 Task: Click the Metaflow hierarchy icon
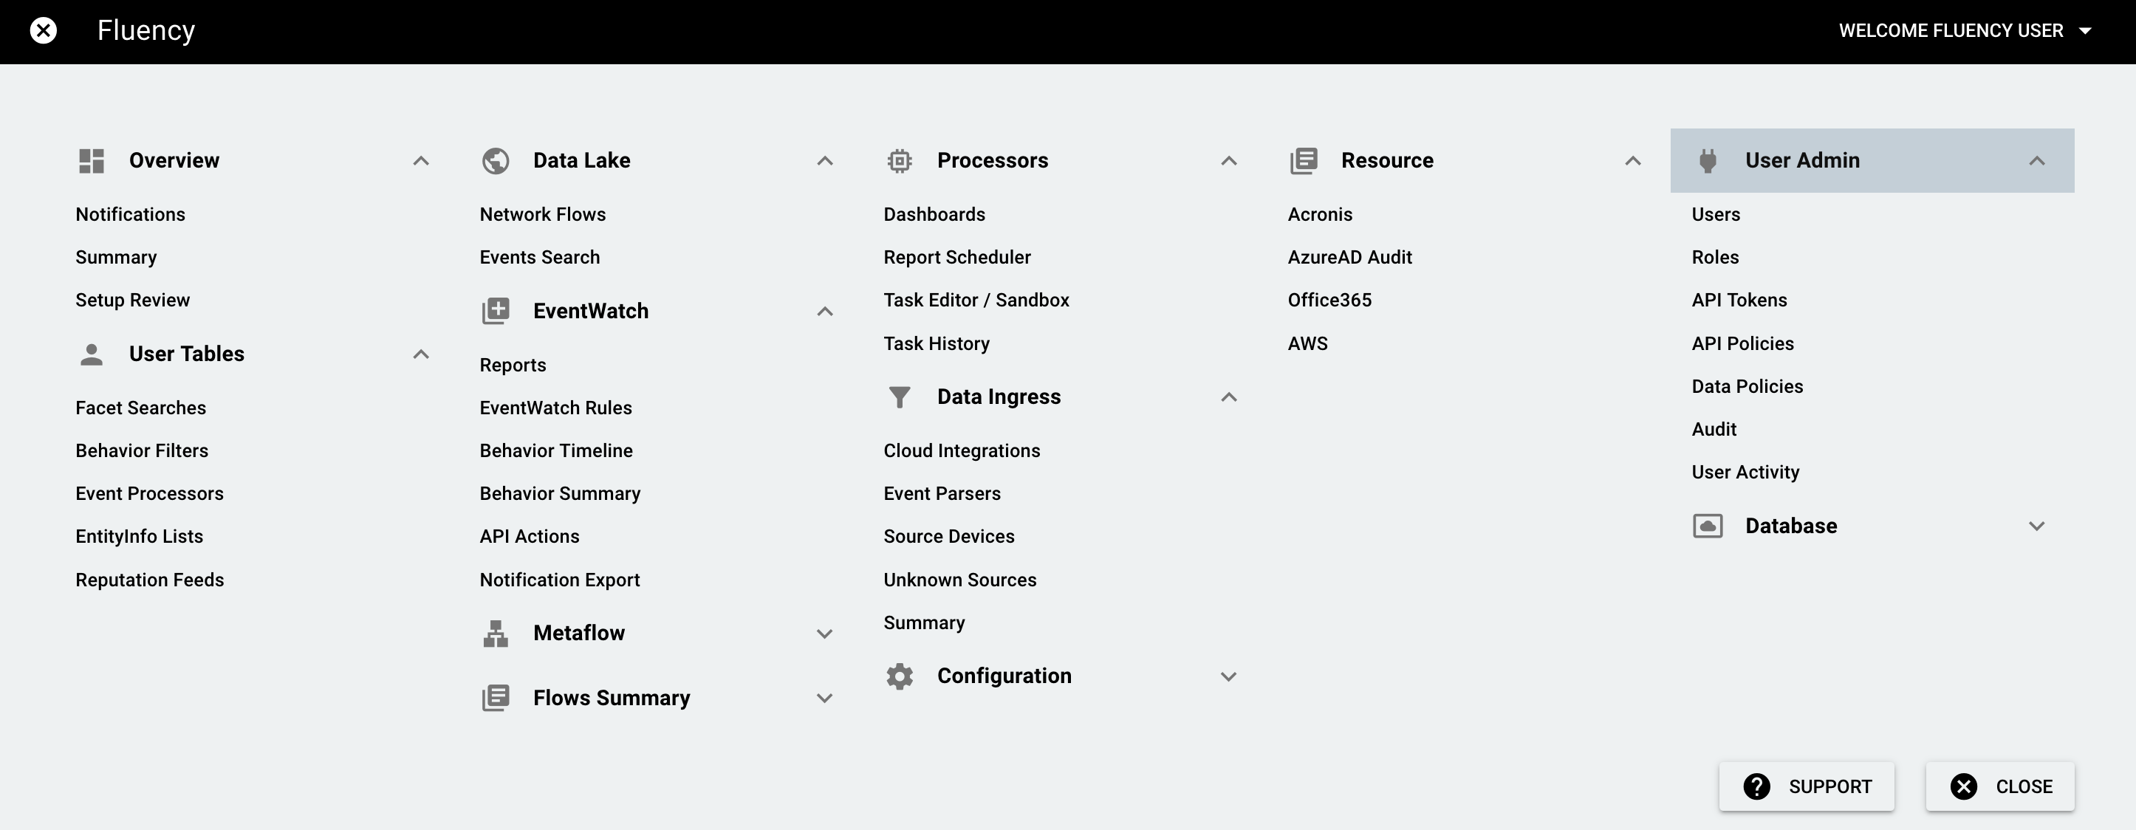click(x=496, y=634)
